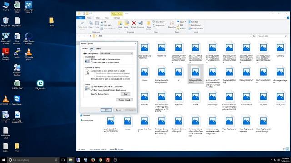Click the Master PDF Editor 4 desktop icon
291x163 pixels.
(x=29, y=7)
